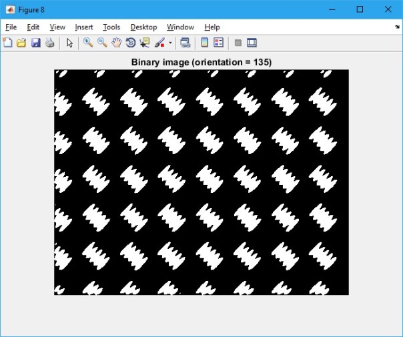Expand the toolbar dock arrow at right
The image size is (403, 337).
[398, 27]
